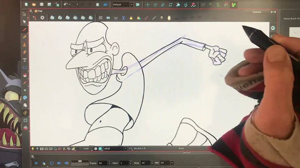Viewport: 300px width, 168px height.
Task: Select the Skew tool in animation toolbar
Action: point(170,5)
